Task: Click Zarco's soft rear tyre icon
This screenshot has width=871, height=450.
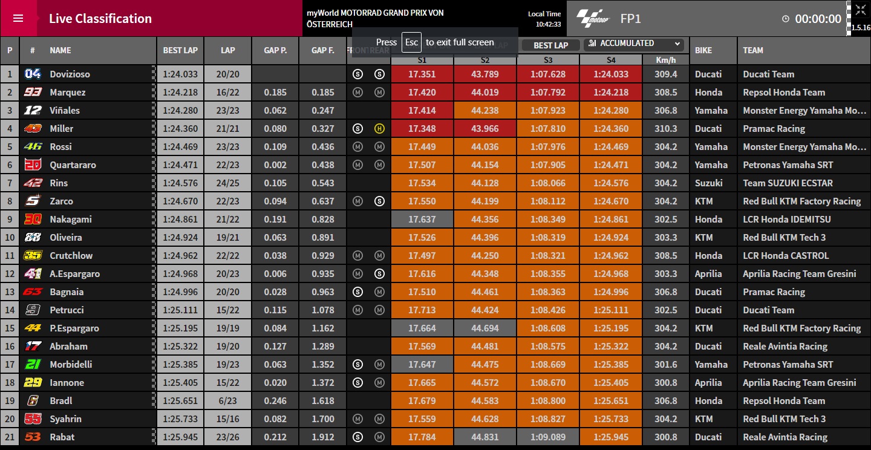Action: pyautogui.click(x=379, y=201)
